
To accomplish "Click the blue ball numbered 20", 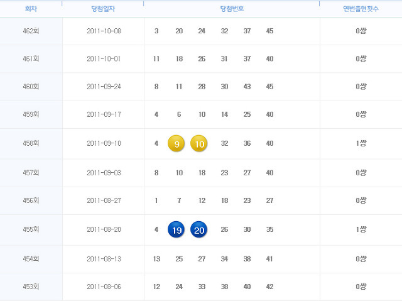I will 198,229.
